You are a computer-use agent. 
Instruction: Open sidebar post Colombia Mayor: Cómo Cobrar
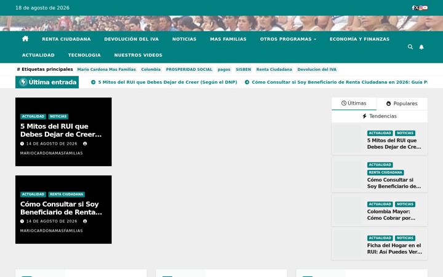tap(391, 215)
